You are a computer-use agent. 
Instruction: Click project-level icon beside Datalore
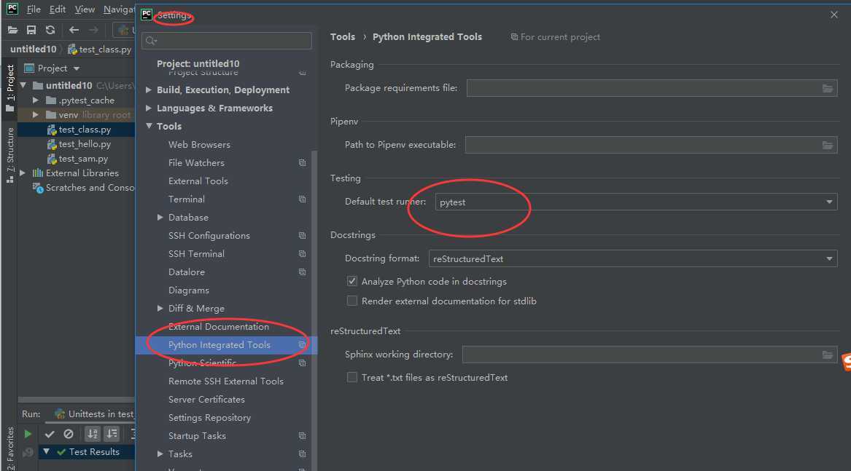pos(303,272)
